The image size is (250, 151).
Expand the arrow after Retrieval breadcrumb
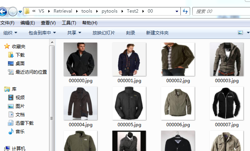click(77, 11)
